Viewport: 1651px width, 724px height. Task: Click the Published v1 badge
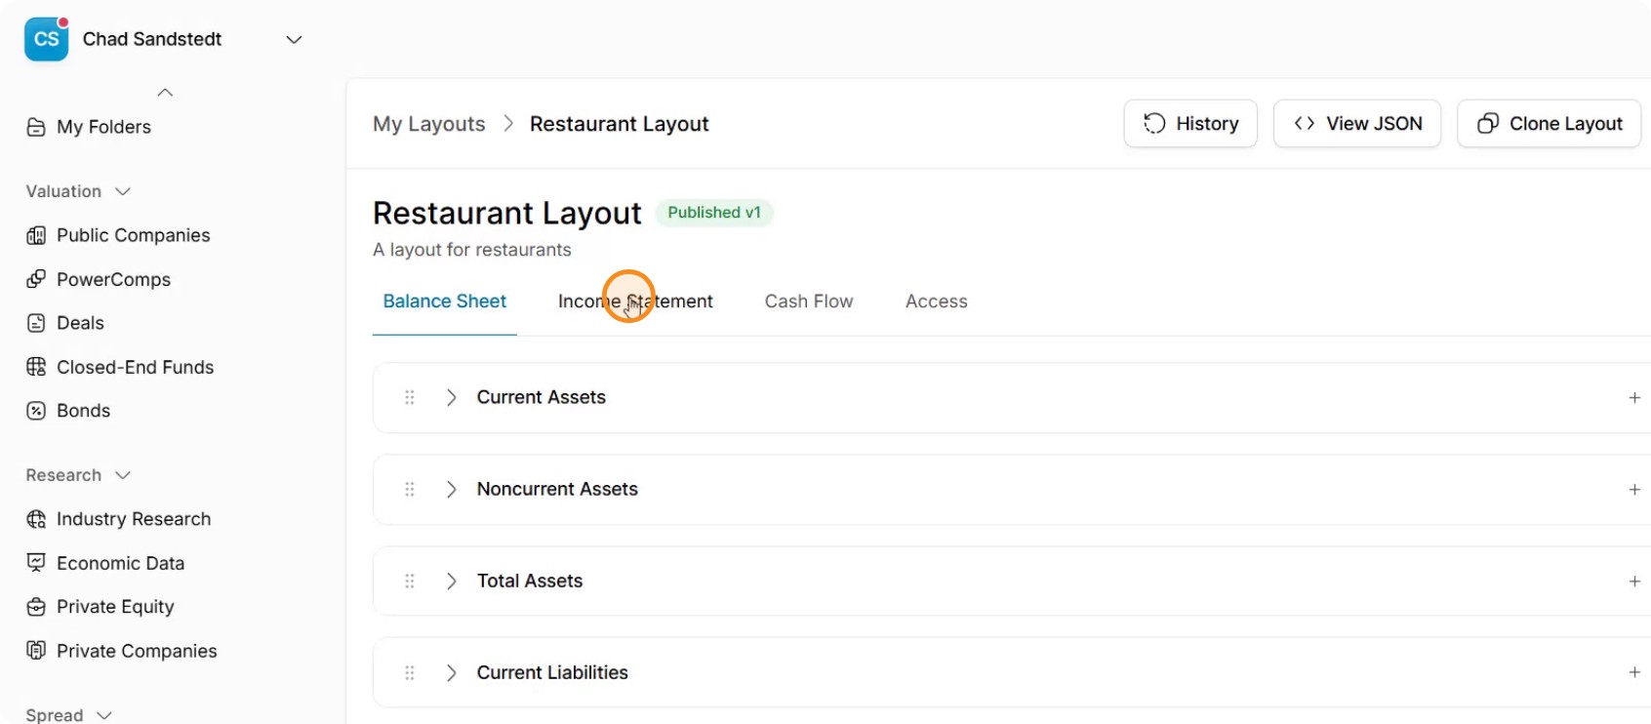click(x=714, y=213)
